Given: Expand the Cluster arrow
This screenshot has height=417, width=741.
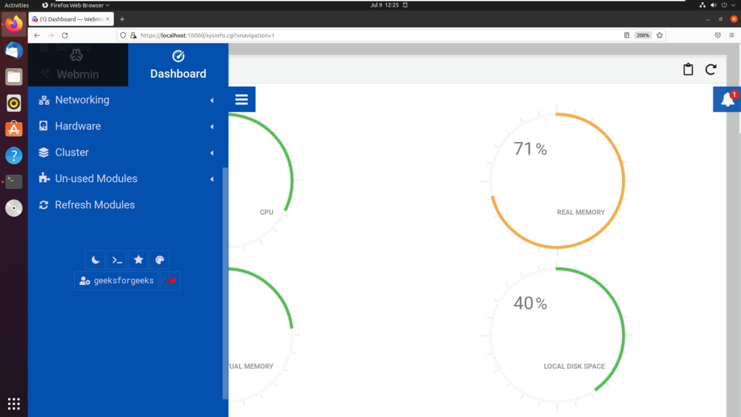Looking at the screenshot, I should (x=212, y=153).
